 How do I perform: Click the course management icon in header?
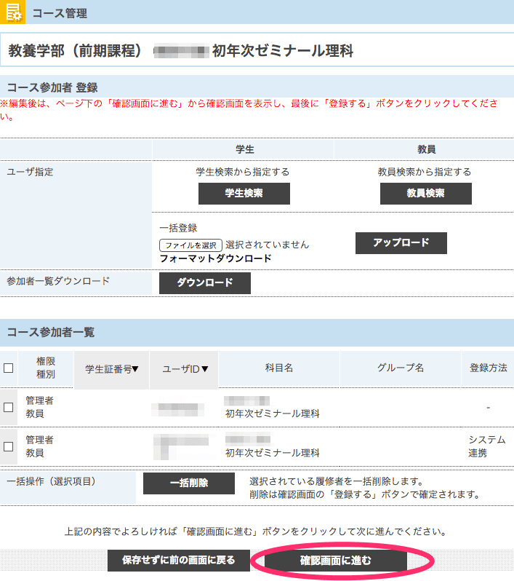coord(13,12)
